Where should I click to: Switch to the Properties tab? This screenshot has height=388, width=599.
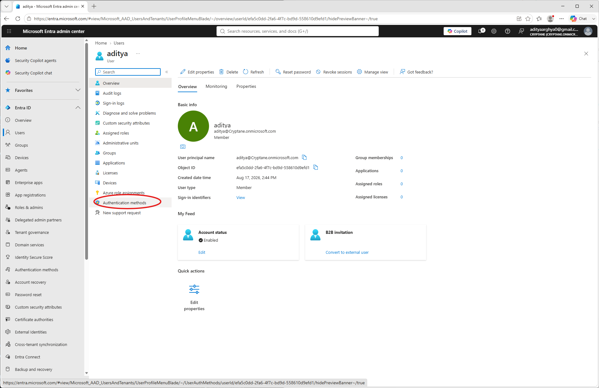pyautogui.click(x=246, y=87)
